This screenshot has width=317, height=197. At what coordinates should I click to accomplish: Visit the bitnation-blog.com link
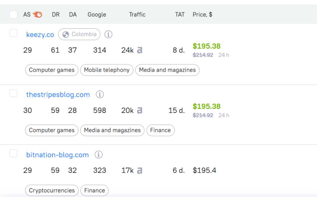tap(57, 155)
